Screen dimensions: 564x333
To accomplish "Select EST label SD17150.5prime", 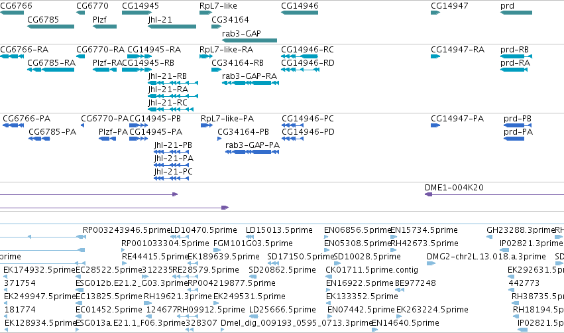I will click(301, 257).
